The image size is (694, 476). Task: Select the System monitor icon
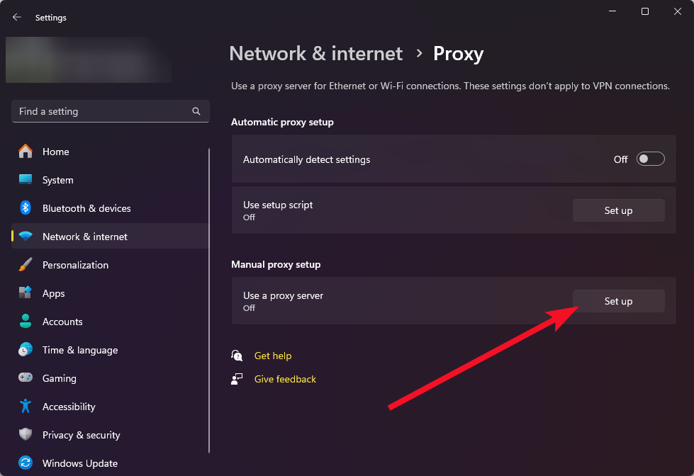click(x=26, y=180)
